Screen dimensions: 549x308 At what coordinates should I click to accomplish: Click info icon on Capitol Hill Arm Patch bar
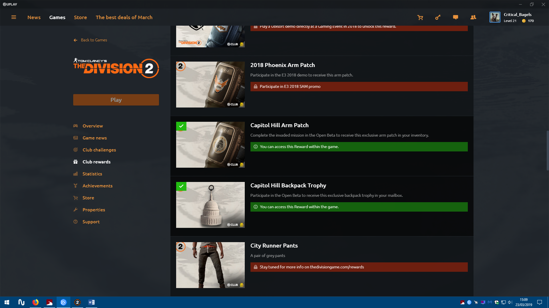coord(256,147)
